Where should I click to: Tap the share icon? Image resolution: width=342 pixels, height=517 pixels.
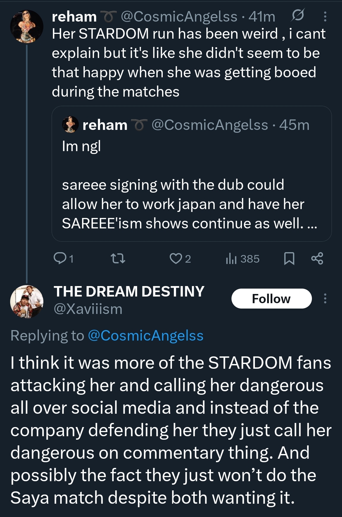click(317, 258)
